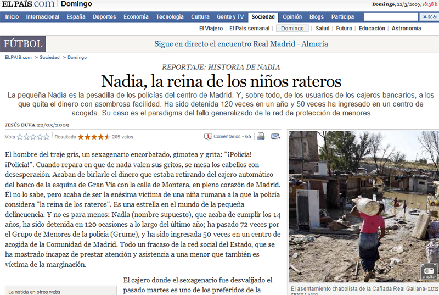Click REPORTAJE: HISTORIA DE NADIA label
This screenshot has width=439, height=295.
pos(221,67)
